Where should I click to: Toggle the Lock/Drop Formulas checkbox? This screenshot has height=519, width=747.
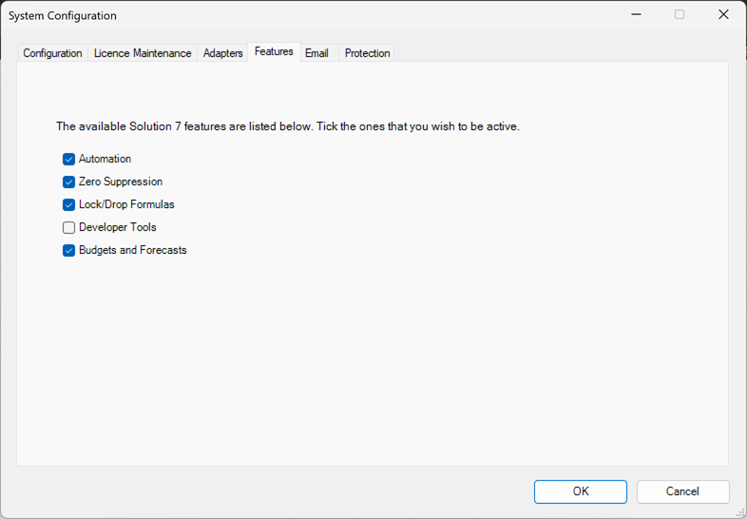click(x=68, y=205)
